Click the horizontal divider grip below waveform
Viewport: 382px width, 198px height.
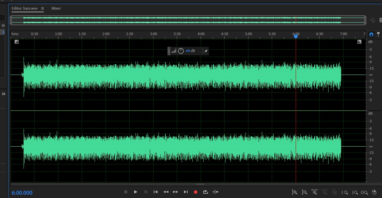(x=200, y=184)
